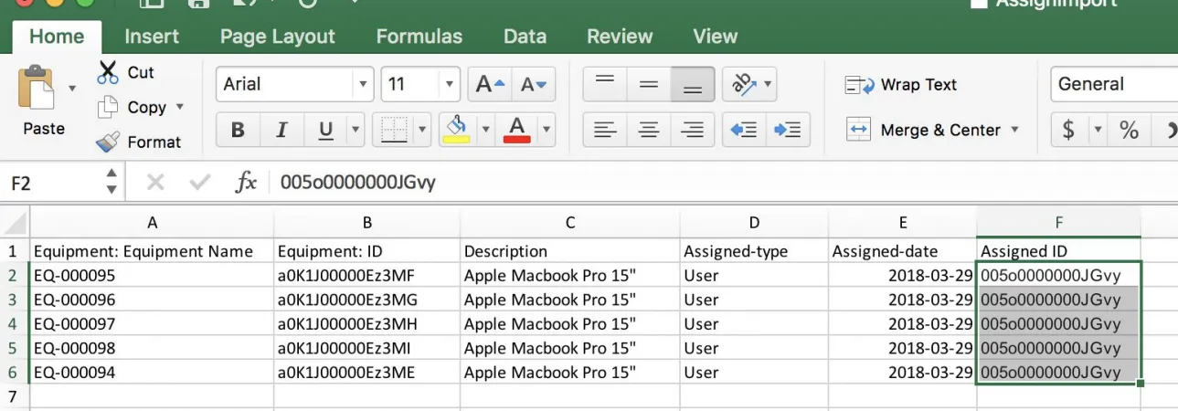Open the Borders dropdown arrow
The width and height of the screenshot is (1178, 411).
coord(422,130)
